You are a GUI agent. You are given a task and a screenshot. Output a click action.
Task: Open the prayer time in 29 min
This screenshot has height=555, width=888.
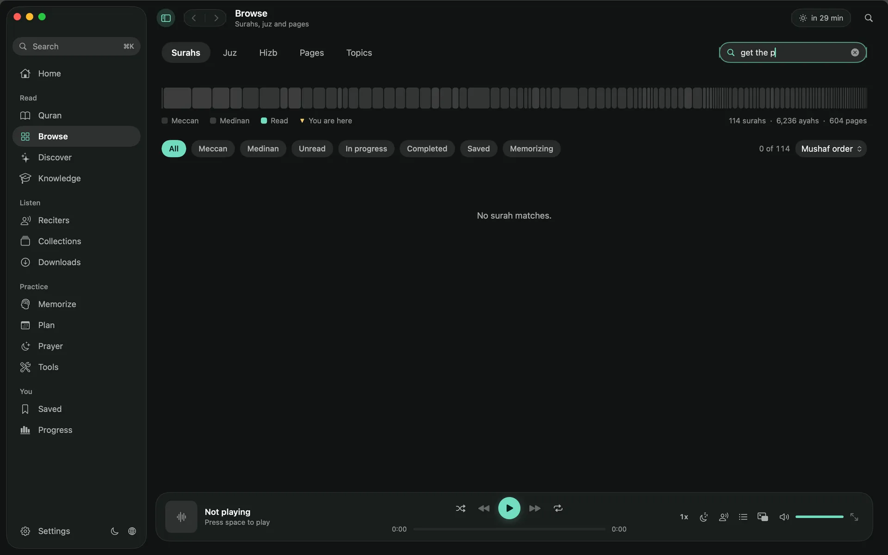coord(821,18)
